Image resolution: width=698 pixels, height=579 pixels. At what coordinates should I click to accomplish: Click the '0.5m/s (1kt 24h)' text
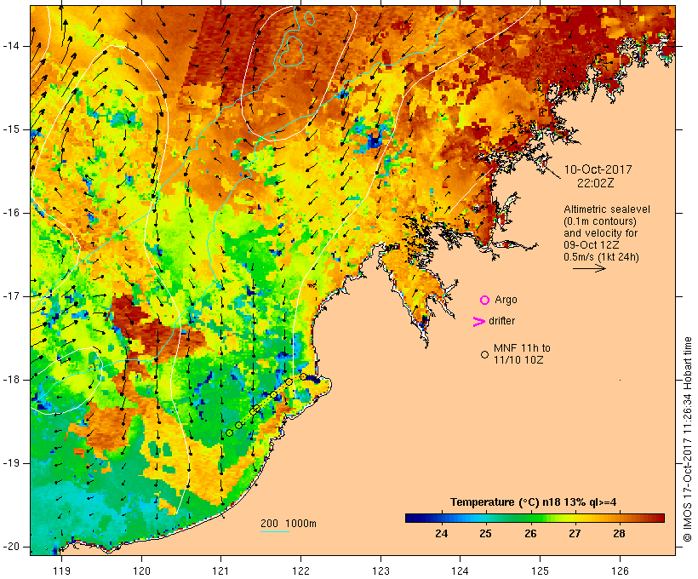coord(601,257)
